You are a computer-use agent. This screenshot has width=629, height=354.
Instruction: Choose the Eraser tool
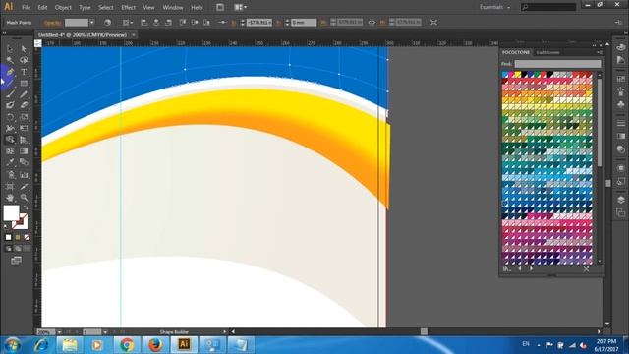pos(24,105)
